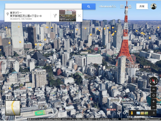161x121 pixels.
Task: Click the 20 m scale bar
Action: [x=152, y=119]
